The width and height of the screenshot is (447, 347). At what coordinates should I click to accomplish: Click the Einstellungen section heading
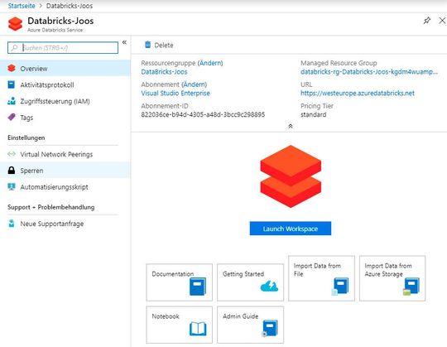26,137
